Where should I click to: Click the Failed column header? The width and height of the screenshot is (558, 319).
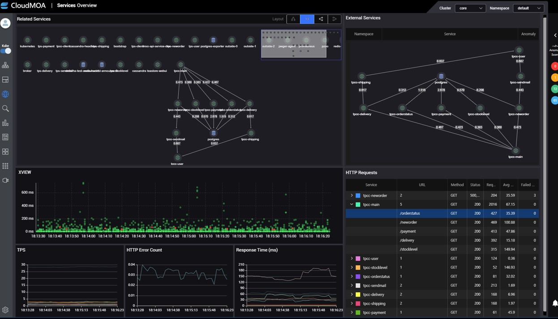pos(528,185)
